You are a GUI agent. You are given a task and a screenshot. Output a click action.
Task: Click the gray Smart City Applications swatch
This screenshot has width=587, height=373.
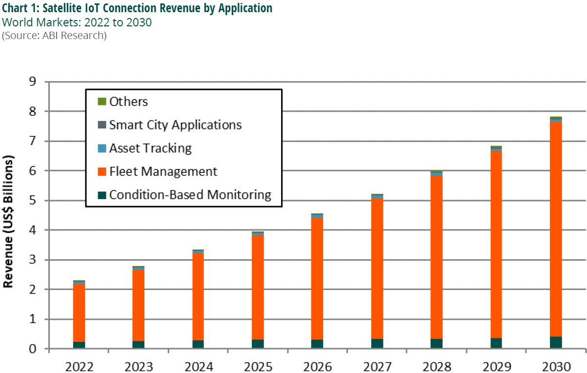[101, 125]
